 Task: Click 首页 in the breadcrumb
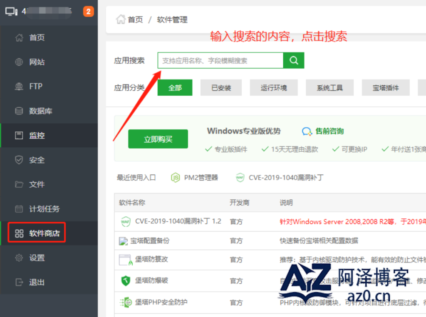coord(135,20)
